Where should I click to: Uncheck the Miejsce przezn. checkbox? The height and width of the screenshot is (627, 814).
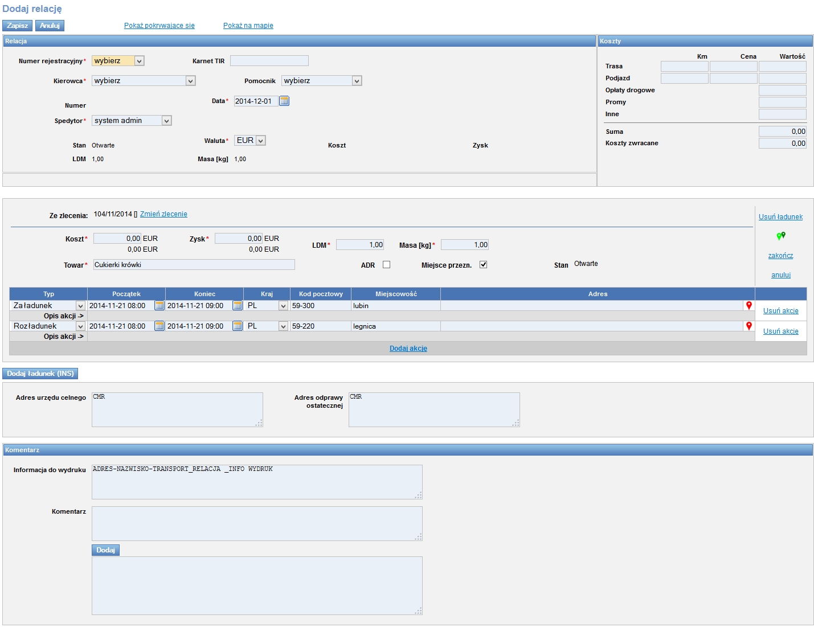[484, 265]
